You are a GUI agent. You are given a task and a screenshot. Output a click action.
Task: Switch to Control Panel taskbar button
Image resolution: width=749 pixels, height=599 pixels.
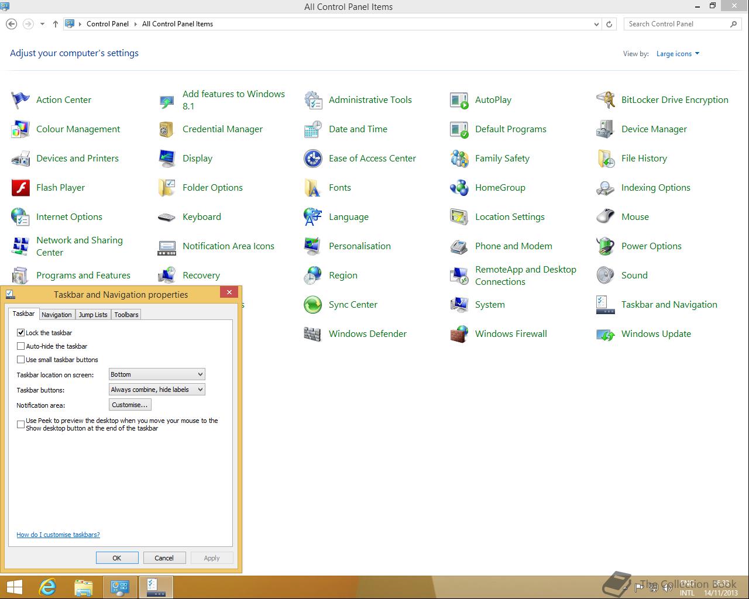point(120,587)
